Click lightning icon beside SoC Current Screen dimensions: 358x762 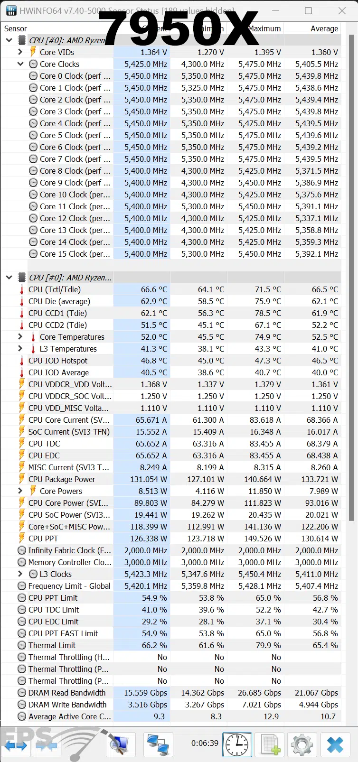coord(21,432)
